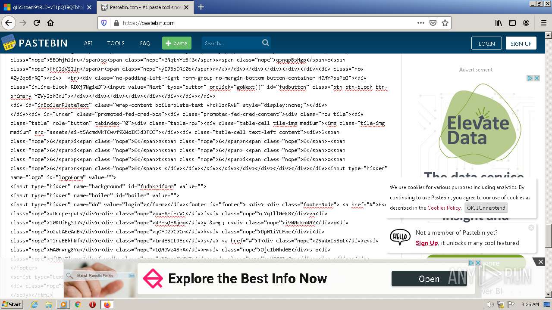The width and height of the screenshot is (552, 310).
Task: Open the Cookies Policy link
Action: (444, 208)
